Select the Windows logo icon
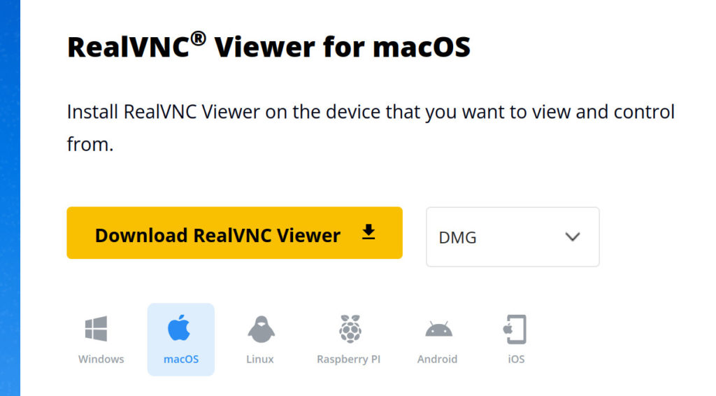 tap(96, 329)
